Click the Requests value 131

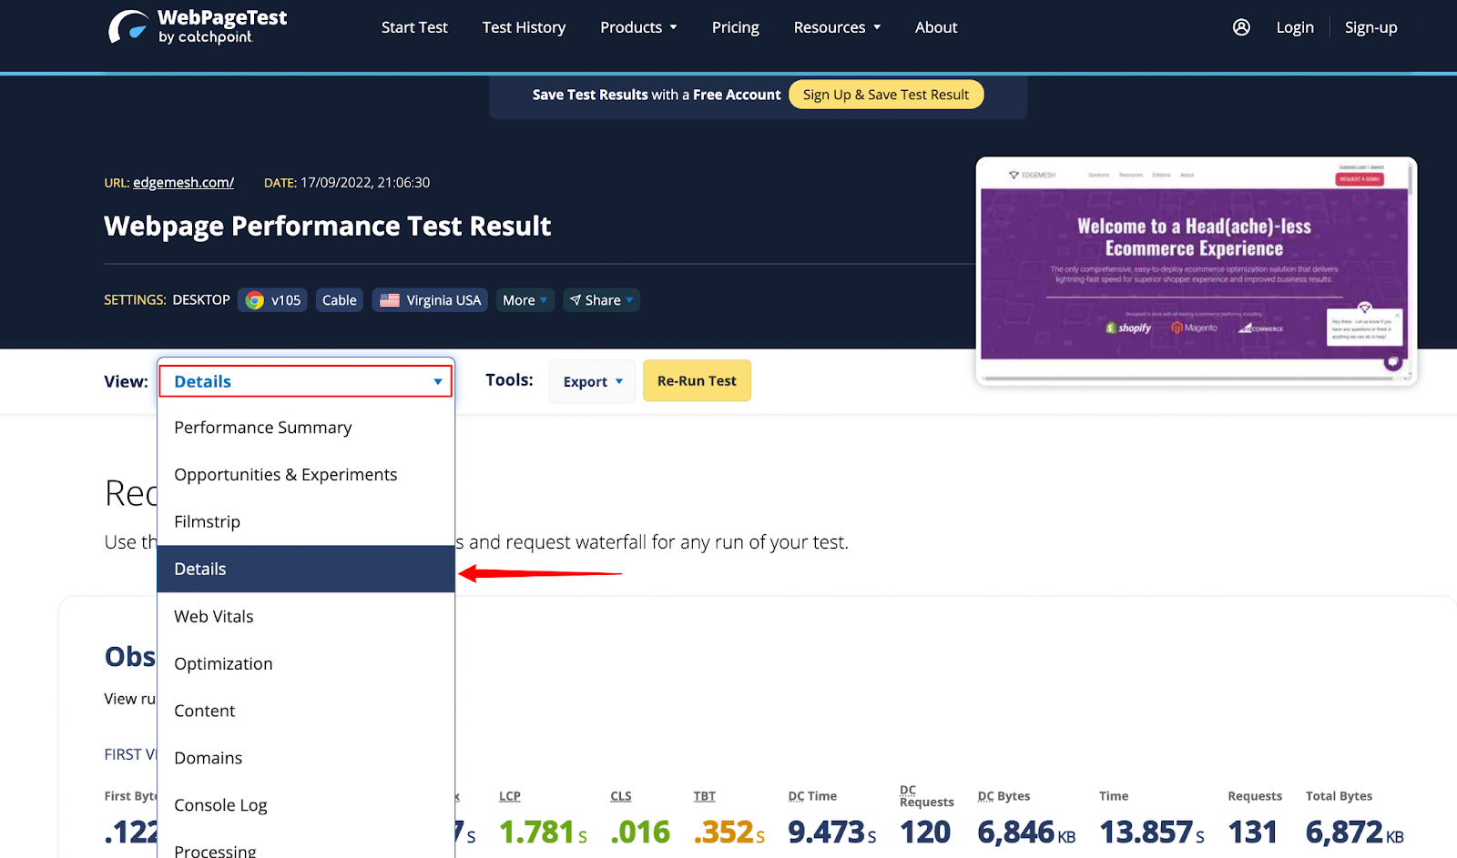click(1253, 833)
